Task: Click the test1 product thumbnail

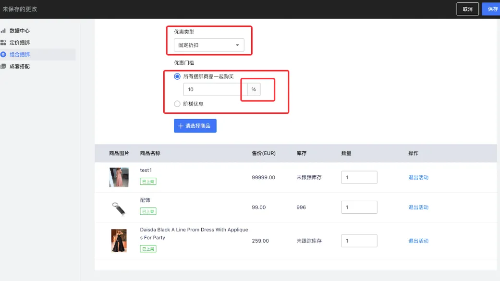Action: click(x=119, y=177)
